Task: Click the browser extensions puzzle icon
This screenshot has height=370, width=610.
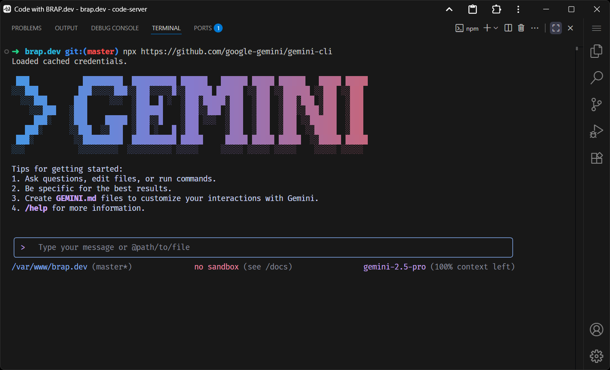Action: pyautogui.click(x=496, y=9)
